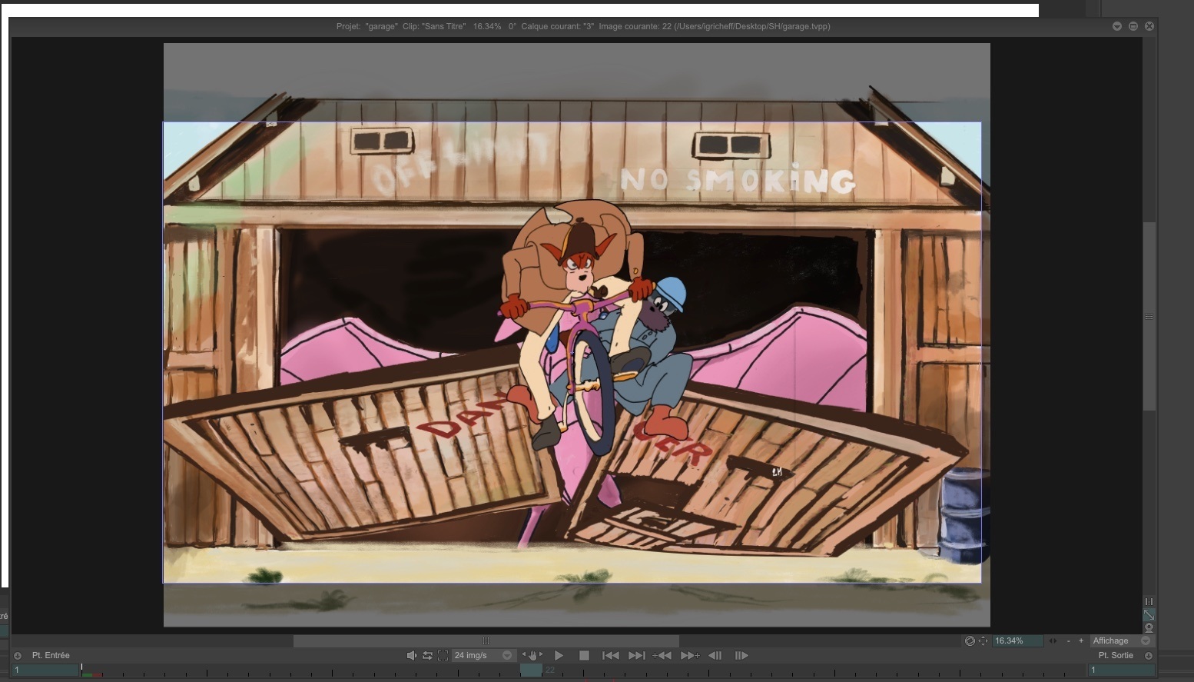Toggle fit-to-view diagonal arrow icon
This screenshot has width=1194, height=682.
(1149, 615)
